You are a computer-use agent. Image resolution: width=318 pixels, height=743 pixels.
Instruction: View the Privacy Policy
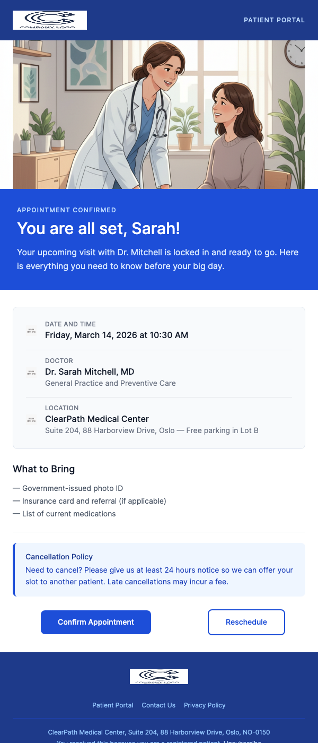(x=205, y=705)
